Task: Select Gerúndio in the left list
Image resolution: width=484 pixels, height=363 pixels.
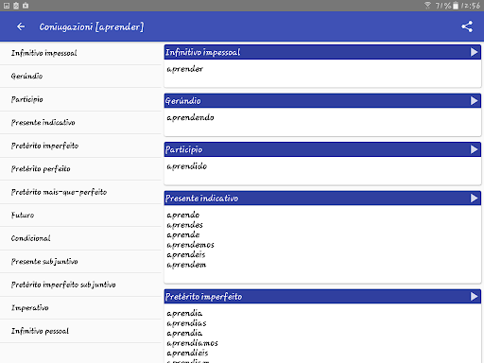Action: coord(80,77)
